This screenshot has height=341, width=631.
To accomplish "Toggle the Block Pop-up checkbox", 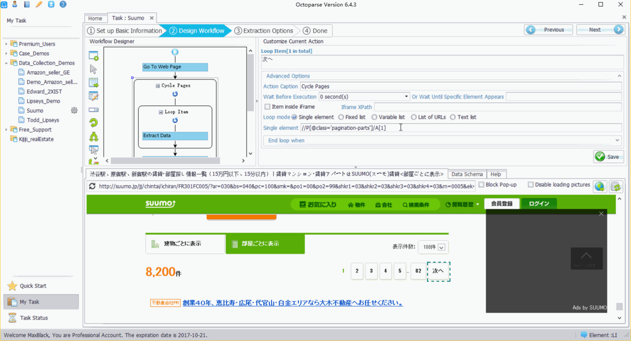I will click(481, 185).
